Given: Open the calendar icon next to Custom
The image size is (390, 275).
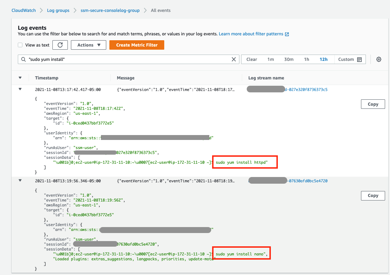Looking at the screenshot, I should click(360, 59).
